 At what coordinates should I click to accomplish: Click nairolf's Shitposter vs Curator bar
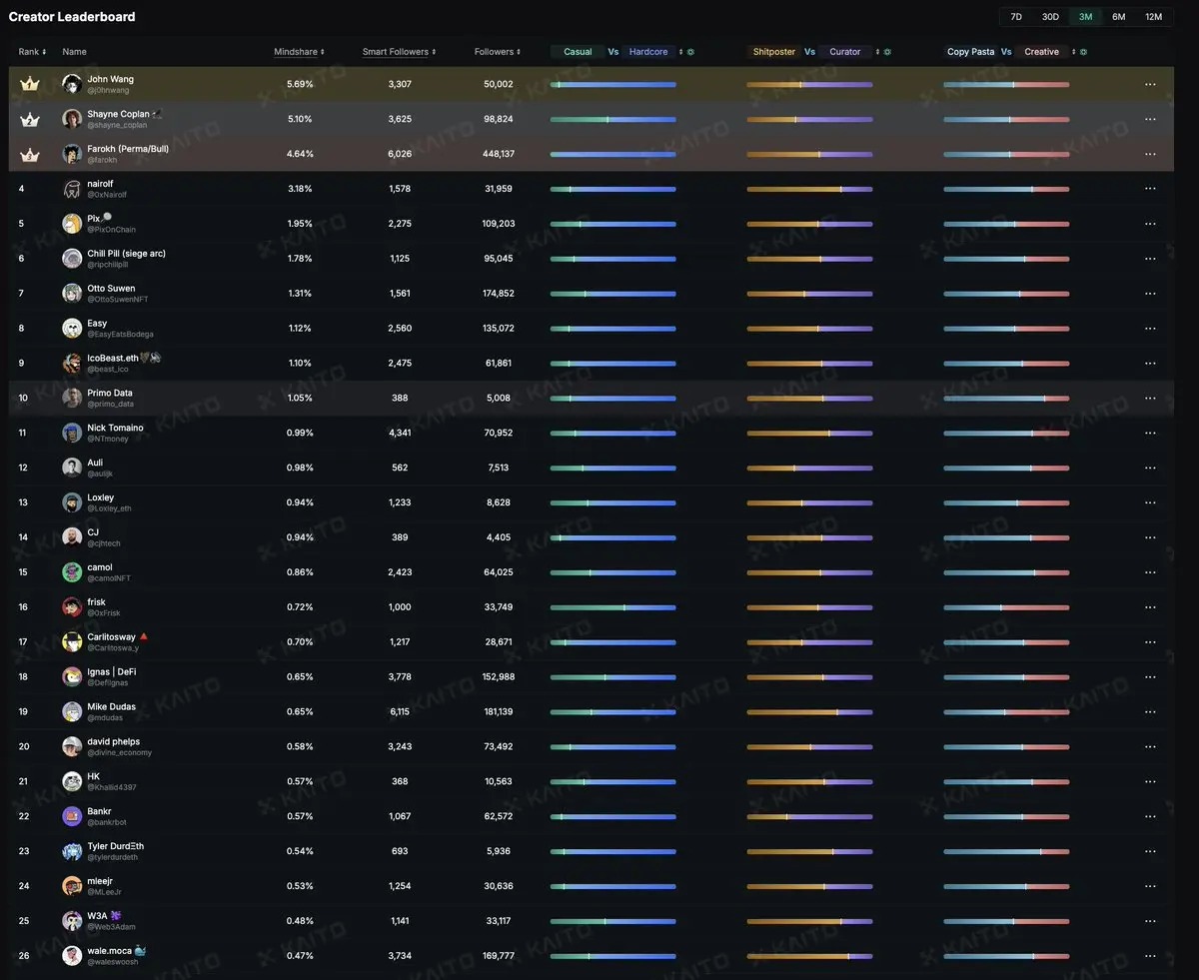click(x=809, y=189)
